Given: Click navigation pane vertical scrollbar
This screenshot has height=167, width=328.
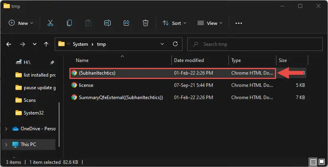Looking at the screenshot, I should point(59,124).
